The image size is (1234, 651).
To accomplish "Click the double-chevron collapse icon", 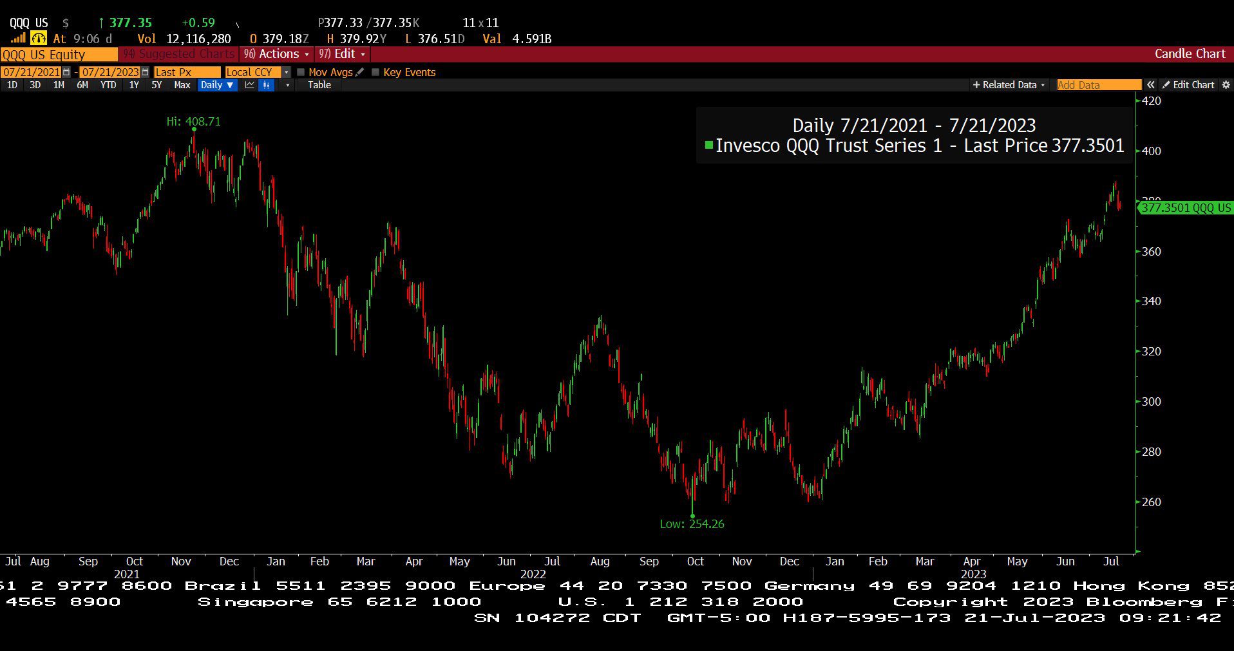I will coord(1150,85).
